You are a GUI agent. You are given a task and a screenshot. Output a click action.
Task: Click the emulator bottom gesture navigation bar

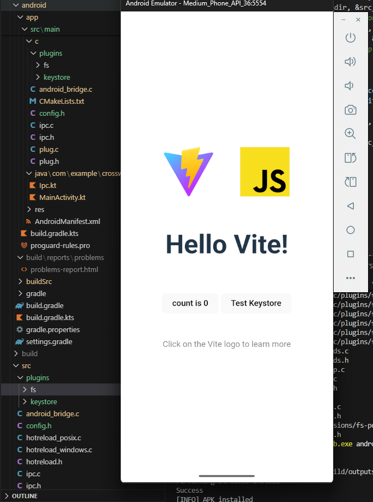point(226,476)
